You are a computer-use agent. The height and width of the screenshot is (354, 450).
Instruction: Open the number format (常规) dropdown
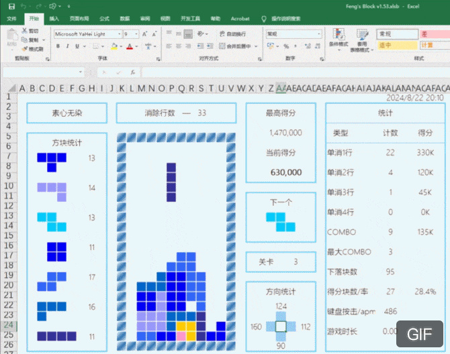[319, 34]
